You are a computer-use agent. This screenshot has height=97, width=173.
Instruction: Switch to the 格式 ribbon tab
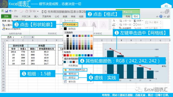tap(136, 16)
